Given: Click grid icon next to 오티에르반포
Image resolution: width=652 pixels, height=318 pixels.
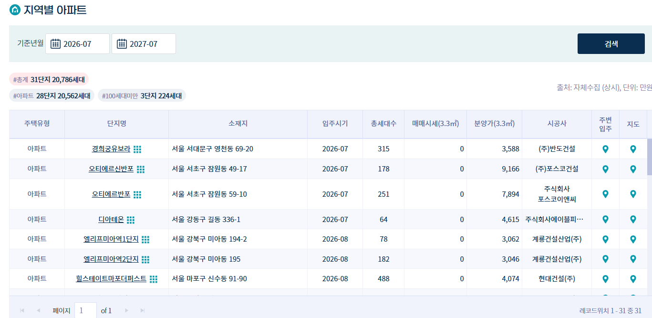Looking at the screenshot, I should (137, 195).
